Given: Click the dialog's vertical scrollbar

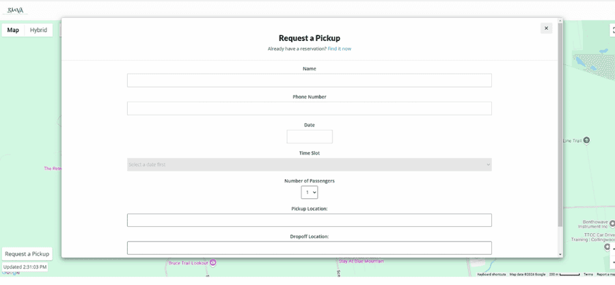Looking at the screenshot, I should pos(560,123).
